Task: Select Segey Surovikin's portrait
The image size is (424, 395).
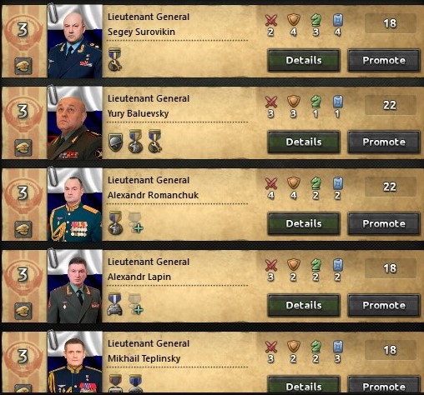Action: point(75,42)
